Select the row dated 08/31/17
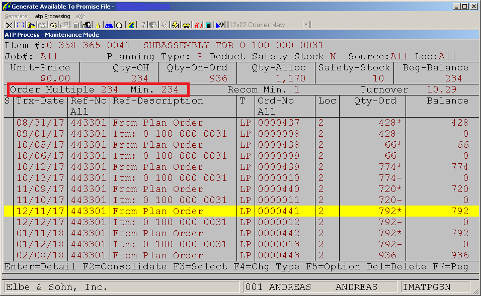The image size is (481, 296). coord(242,123)
